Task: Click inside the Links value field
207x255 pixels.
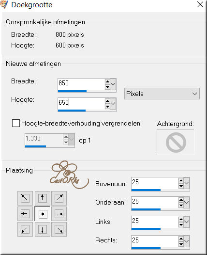Action: click(x=155, y=221)
